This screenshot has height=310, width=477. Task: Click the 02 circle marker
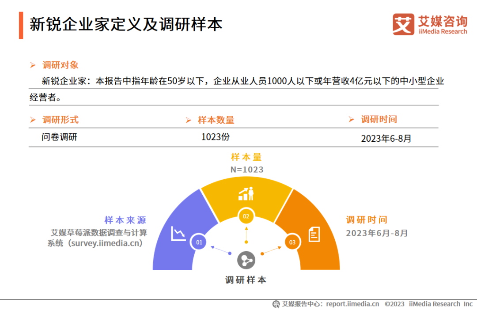(246, 216)
